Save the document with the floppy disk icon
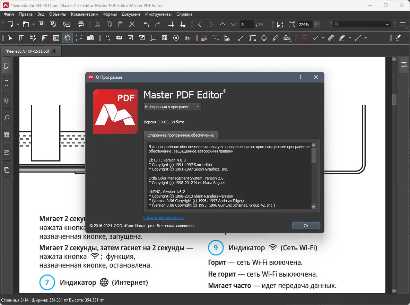Viewport: 410px width, 305px height. click(x=42, y=24)
